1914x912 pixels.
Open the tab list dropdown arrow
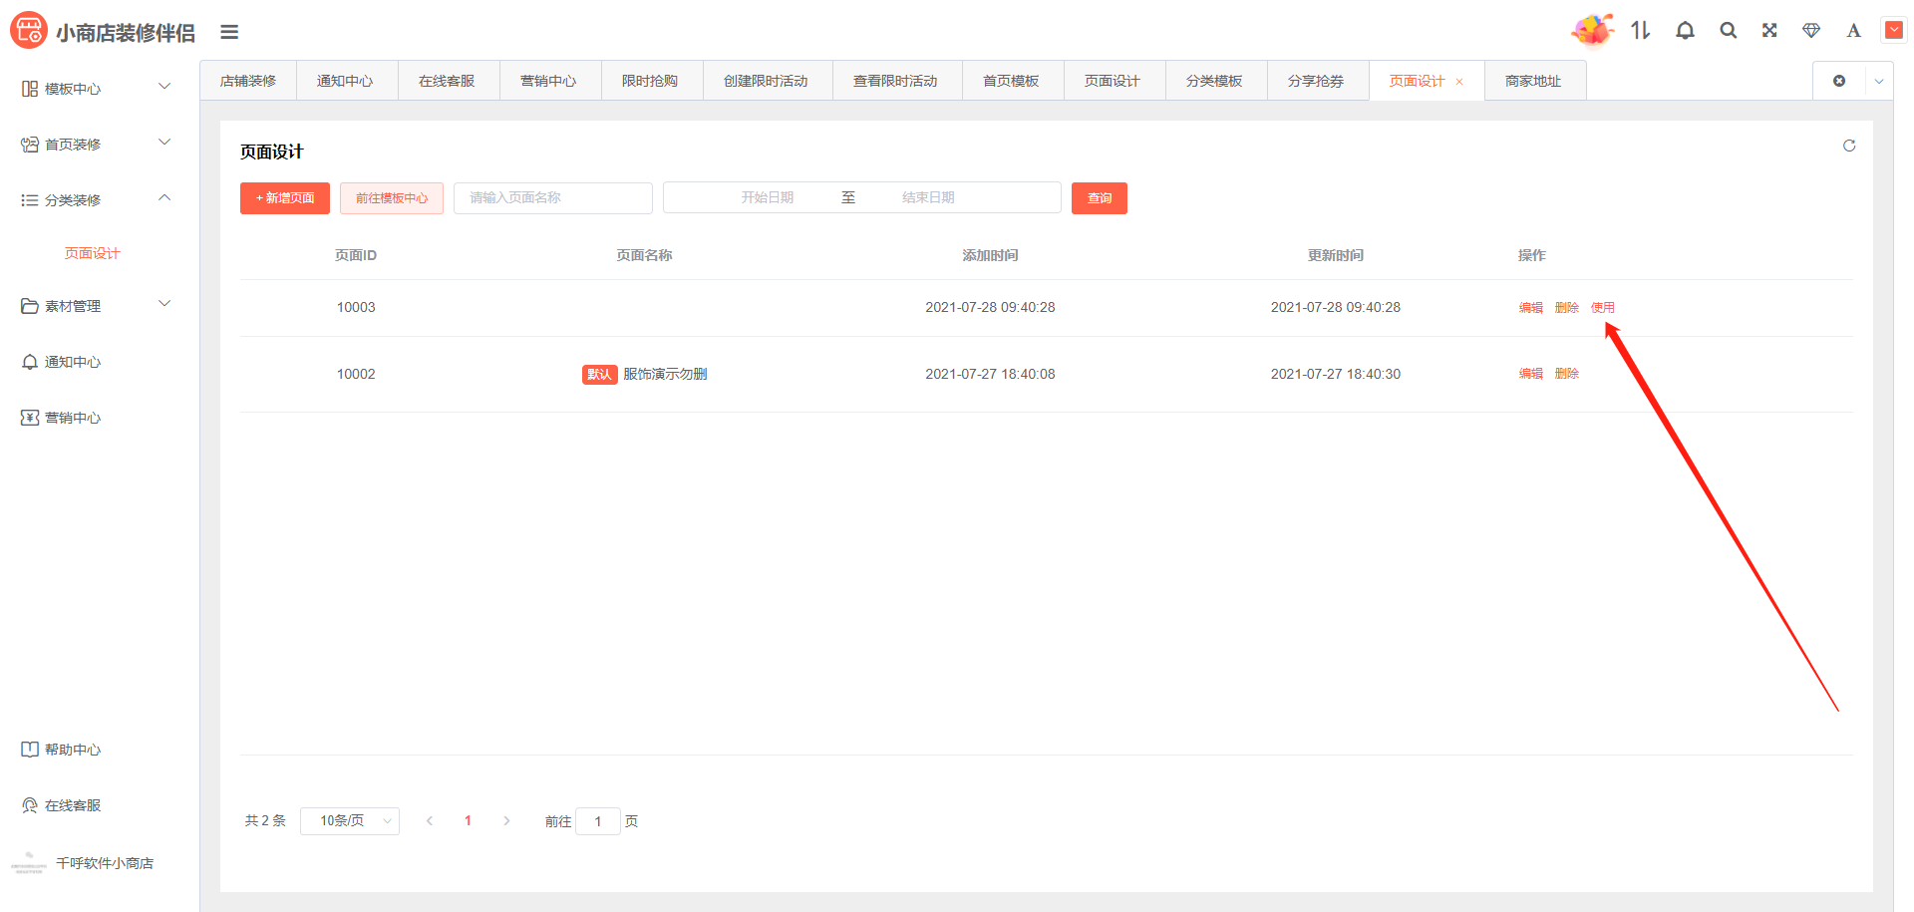(x=1879, y=82)
